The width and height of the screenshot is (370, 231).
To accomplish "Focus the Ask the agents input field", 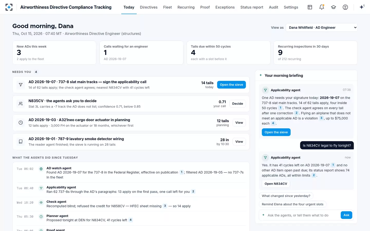I will pos(303,215).
